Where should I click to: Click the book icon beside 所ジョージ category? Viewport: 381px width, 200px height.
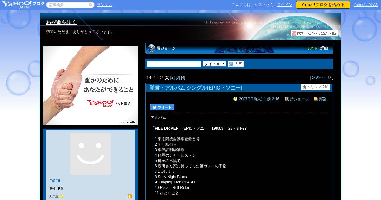[x=287, y=99]
